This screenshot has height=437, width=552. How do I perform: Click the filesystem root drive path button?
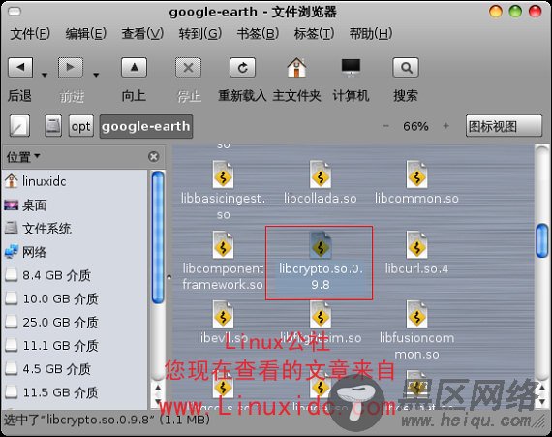click(53, 126)
